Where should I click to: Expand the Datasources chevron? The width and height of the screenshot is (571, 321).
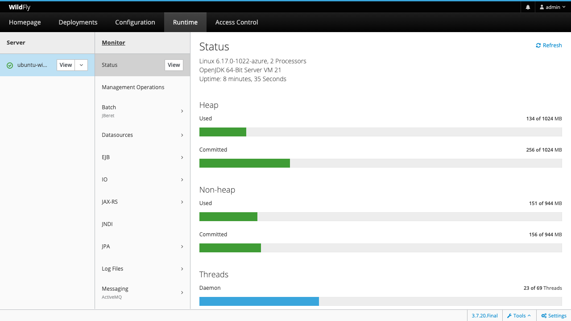[182, 135]
